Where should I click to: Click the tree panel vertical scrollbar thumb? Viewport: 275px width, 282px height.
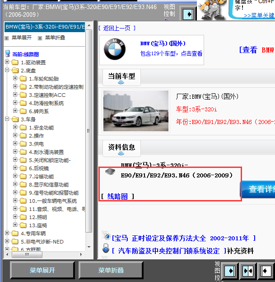89,131
